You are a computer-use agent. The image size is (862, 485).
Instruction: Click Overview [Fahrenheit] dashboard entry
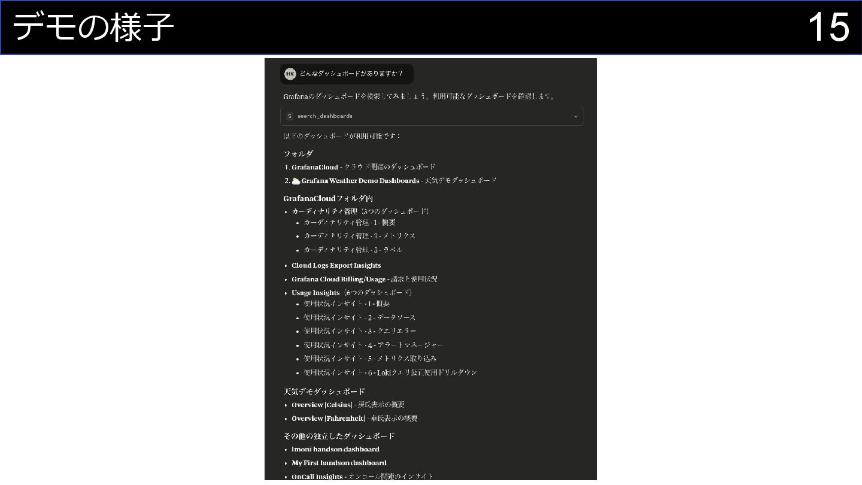pyautogui.click(x=329, y=419)
